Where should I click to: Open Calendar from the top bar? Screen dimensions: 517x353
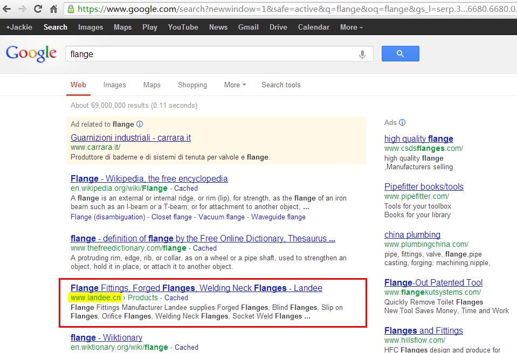click(314, 27)
